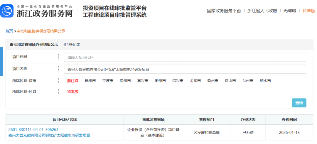Image resolution: width=317 pixels, height=144 pixels.
Task: Switch to 长辈版 elder mode
Action: (309, 11)
